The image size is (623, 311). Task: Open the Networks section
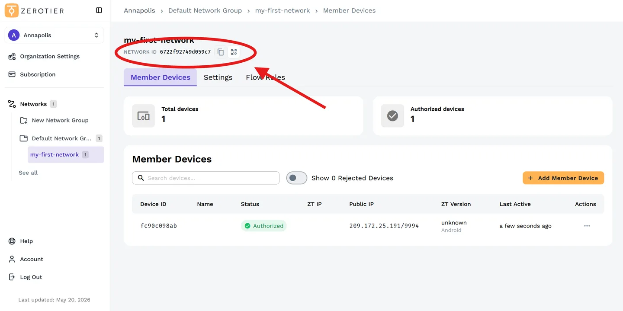[x=33, y=104]
